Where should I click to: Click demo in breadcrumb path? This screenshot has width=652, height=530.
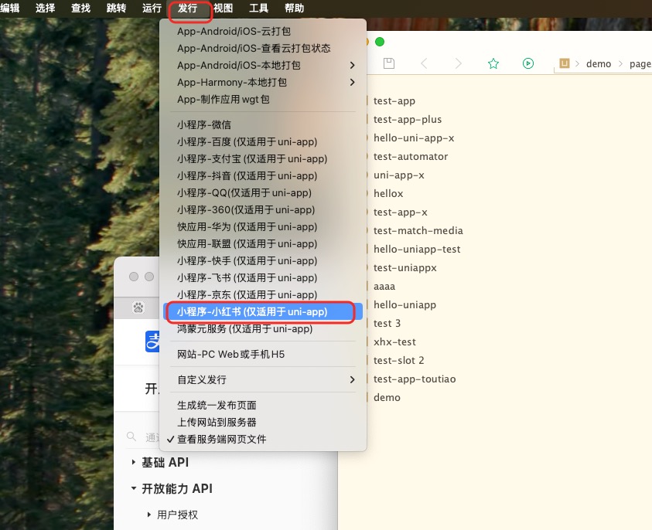click(599, 64)
